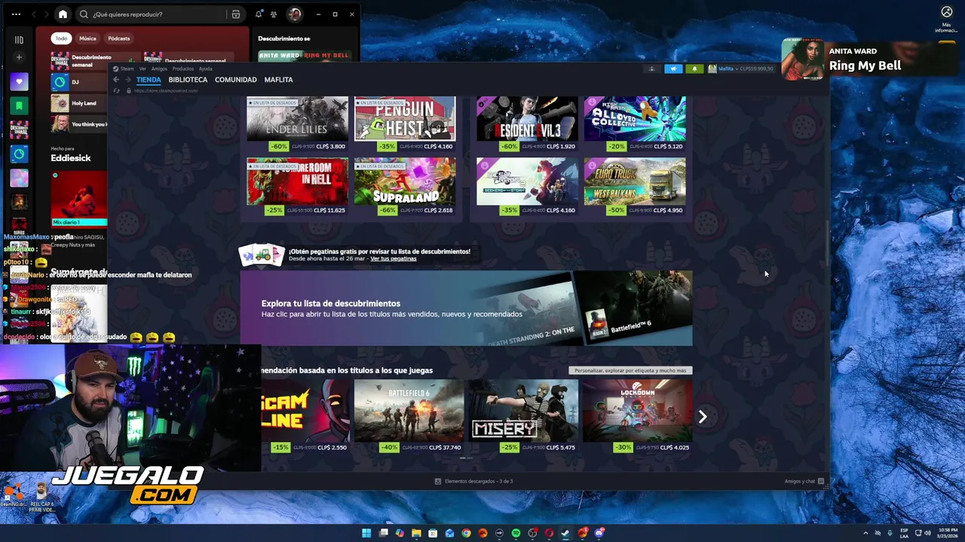Click Ver tus pegatinas link
The width and height of the screenshot is (965, 542).
coord(394,259)
